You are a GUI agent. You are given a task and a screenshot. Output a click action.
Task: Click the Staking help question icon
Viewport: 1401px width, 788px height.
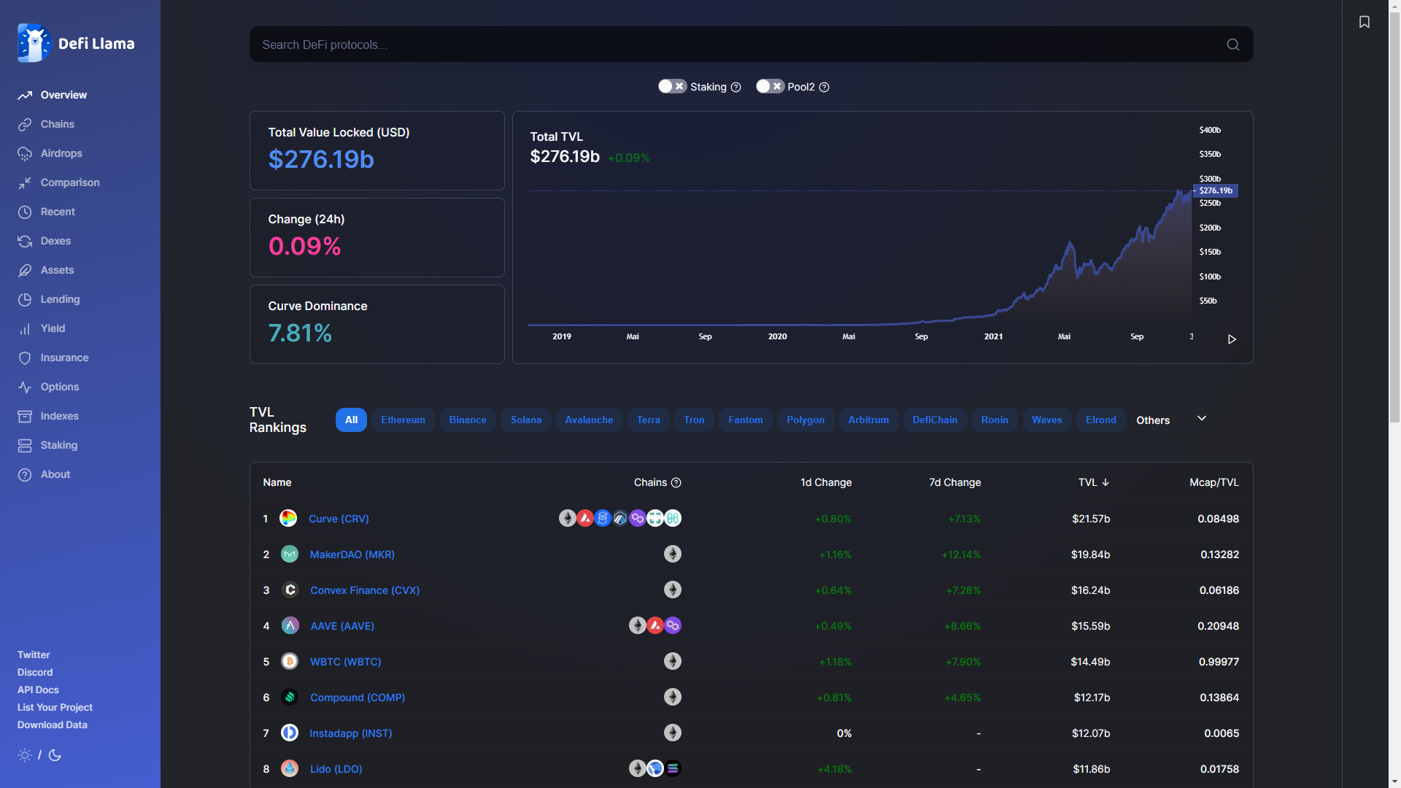click(x=736, y=88)
